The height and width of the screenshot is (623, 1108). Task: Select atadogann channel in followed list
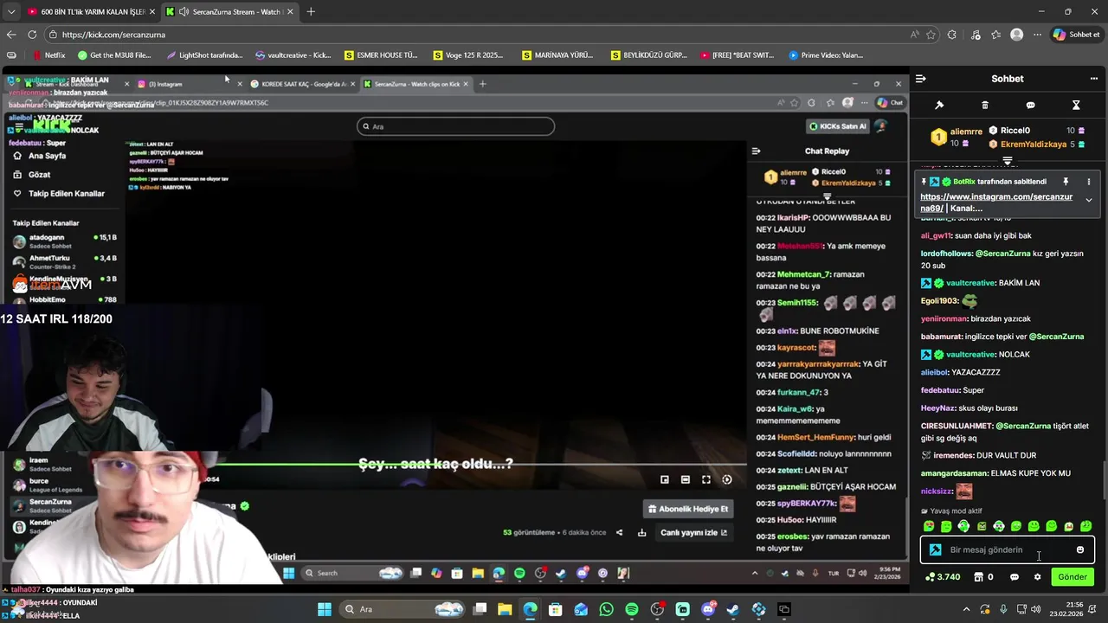[x=65, y=240]
